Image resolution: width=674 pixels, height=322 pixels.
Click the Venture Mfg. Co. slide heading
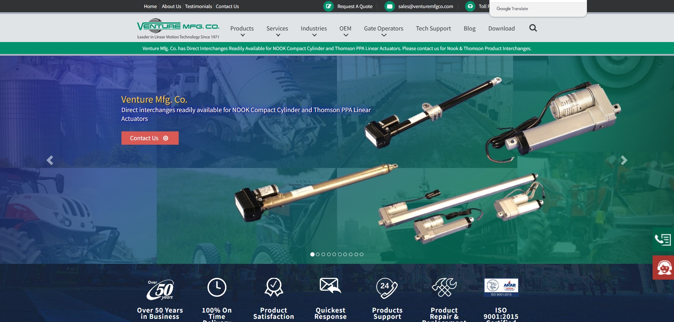click(154, 100)
